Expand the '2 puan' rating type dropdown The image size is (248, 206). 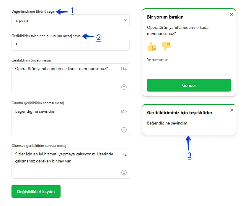click(71, 20)
